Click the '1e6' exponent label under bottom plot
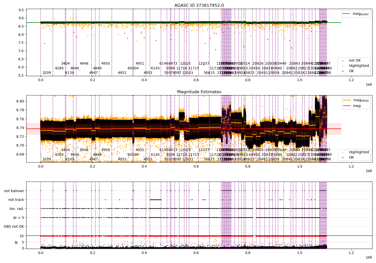The width and height of the screenshot is (376, 263). pyautogui.click(x=369, y=257)
